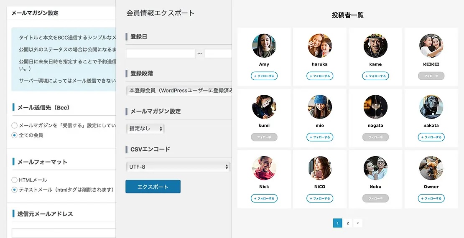Click the Owner avatar image
The width and height of the screenshot is (464, 238).
(x=431, y=168)
